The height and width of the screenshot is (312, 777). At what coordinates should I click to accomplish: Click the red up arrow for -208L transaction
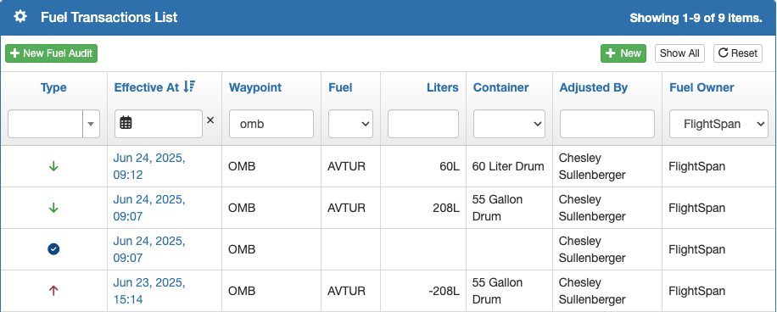53,291
